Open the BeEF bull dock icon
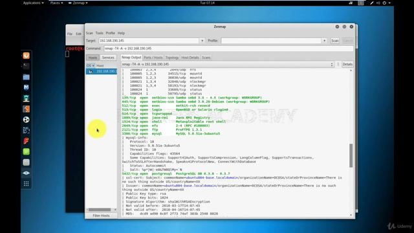 [26, 130]
